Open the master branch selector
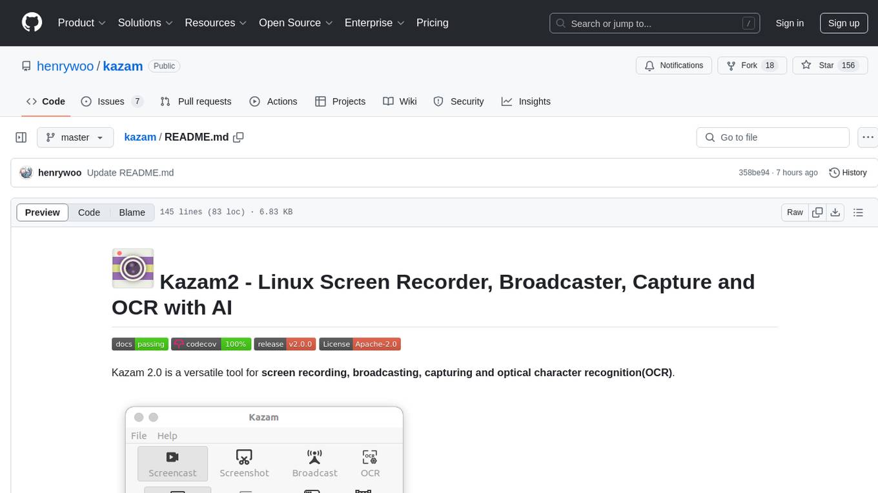 [x=75, y=137]
